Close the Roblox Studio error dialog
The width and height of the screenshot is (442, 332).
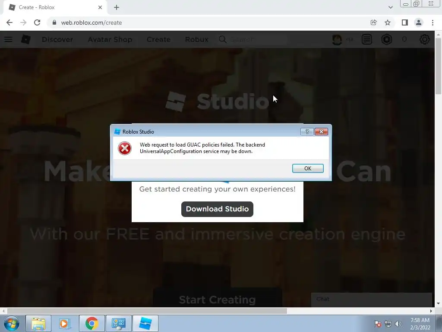pyautogui.click(x=321, y=131)
